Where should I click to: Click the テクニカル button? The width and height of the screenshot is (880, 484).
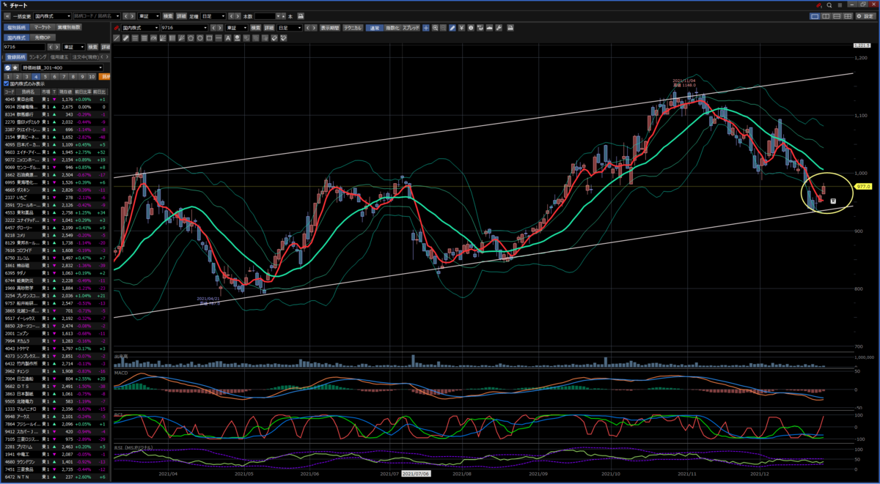tap(352, 28)
